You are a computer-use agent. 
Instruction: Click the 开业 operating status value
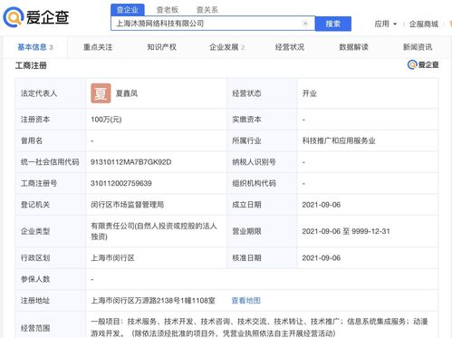pyautogui.click(x=309, y=93)
